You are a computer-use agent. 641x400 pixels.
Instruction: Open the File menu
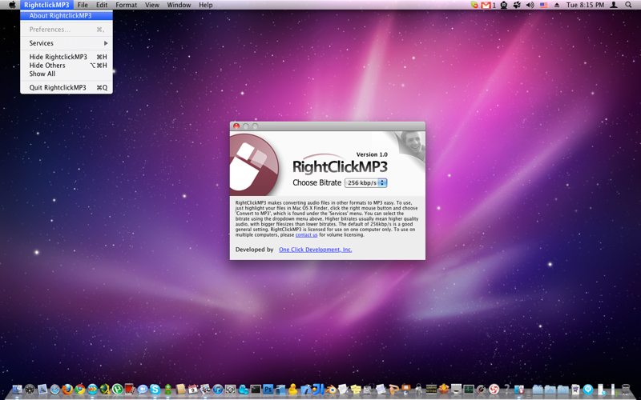[x=83, y=5]
